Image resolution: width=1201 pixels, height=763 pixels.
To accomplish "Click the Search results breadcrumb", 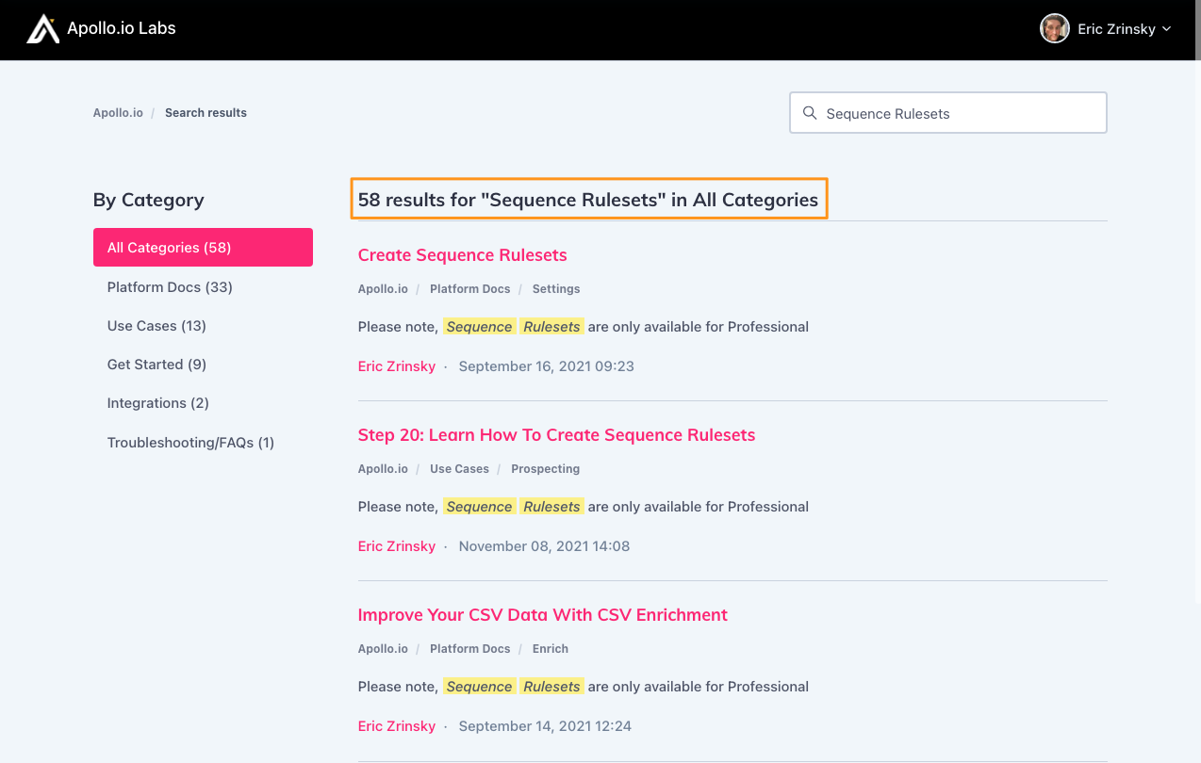I will (x=206, y=112).
